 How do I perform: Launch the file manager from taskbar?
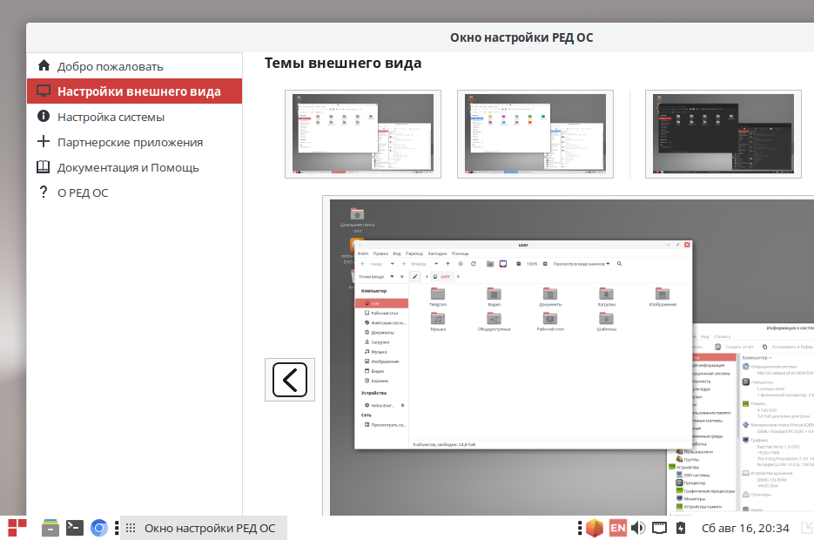(x=50, y=528)
